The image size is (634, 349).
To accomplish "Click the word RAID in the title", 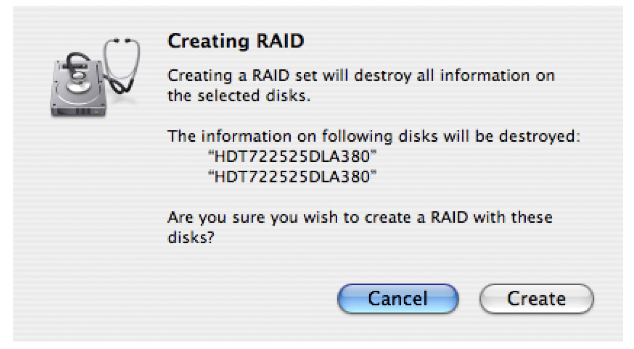I will [280, 41].
